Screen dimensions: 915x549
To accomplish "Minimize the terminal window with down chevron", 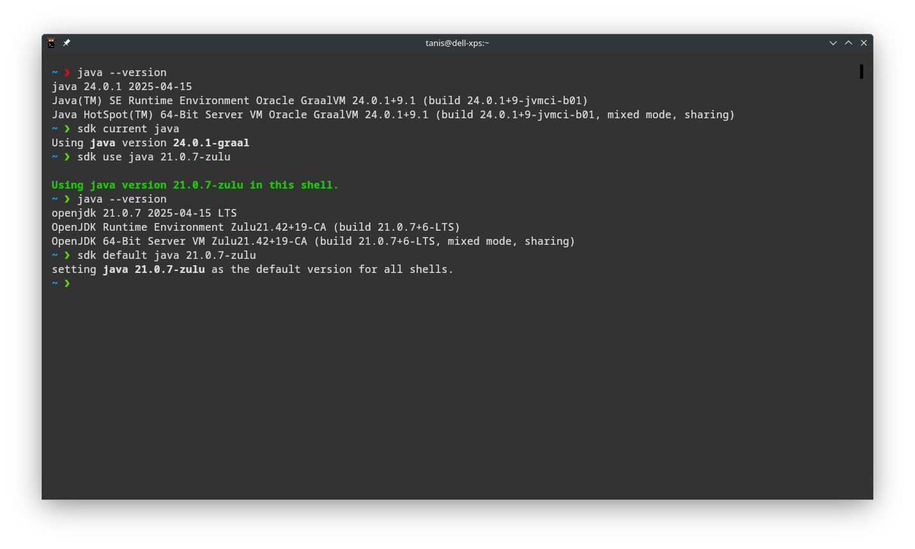I will (x=833, y=43).
